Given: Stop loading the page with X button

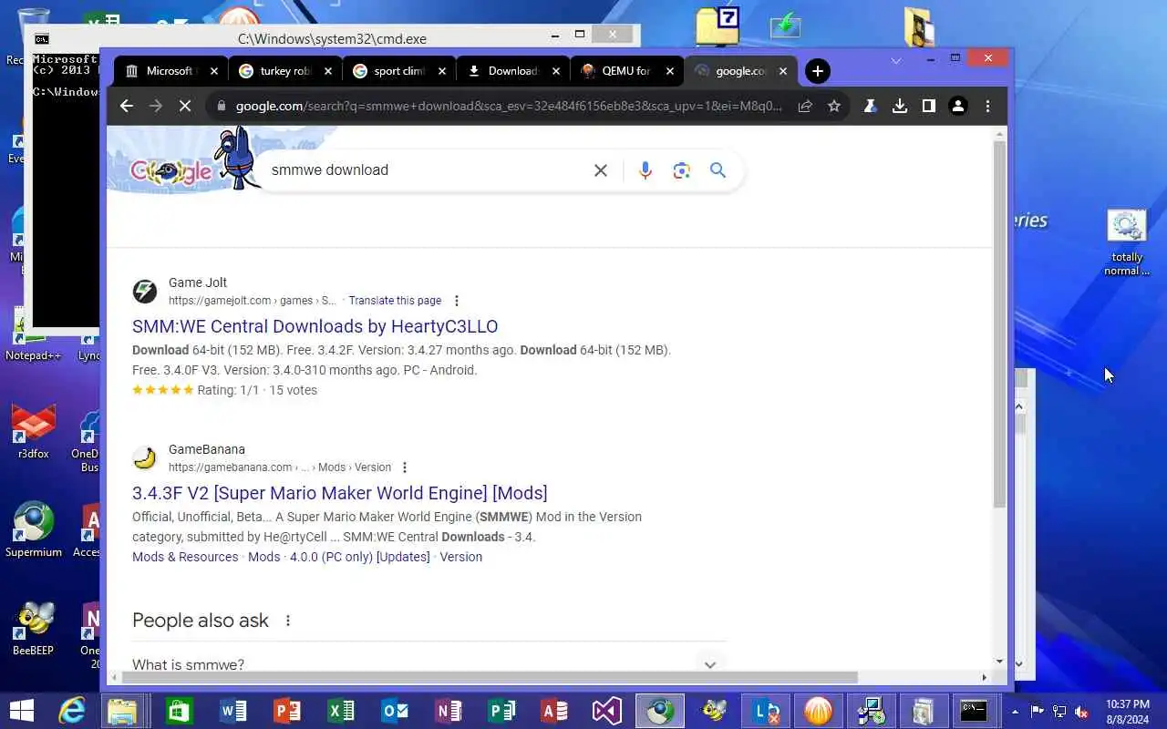Looking at the screenshot, I should (x=185, y=106).
